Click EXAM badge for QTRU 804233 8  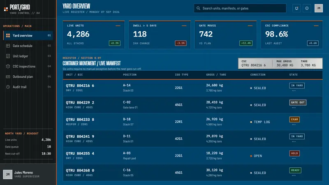pyautogui.click(x=294, y=119)
